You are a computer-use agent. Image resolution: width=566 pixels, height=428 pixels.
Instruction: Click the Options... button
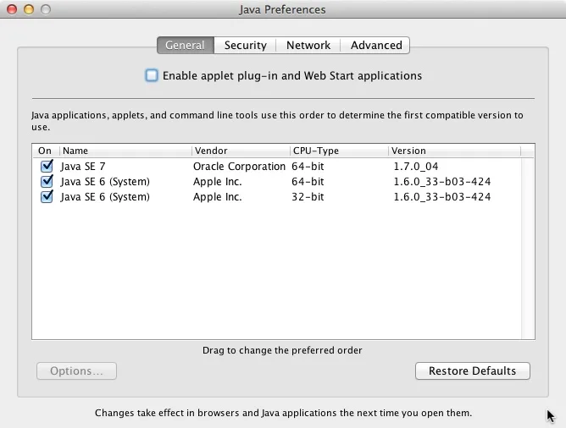(76, 370)
